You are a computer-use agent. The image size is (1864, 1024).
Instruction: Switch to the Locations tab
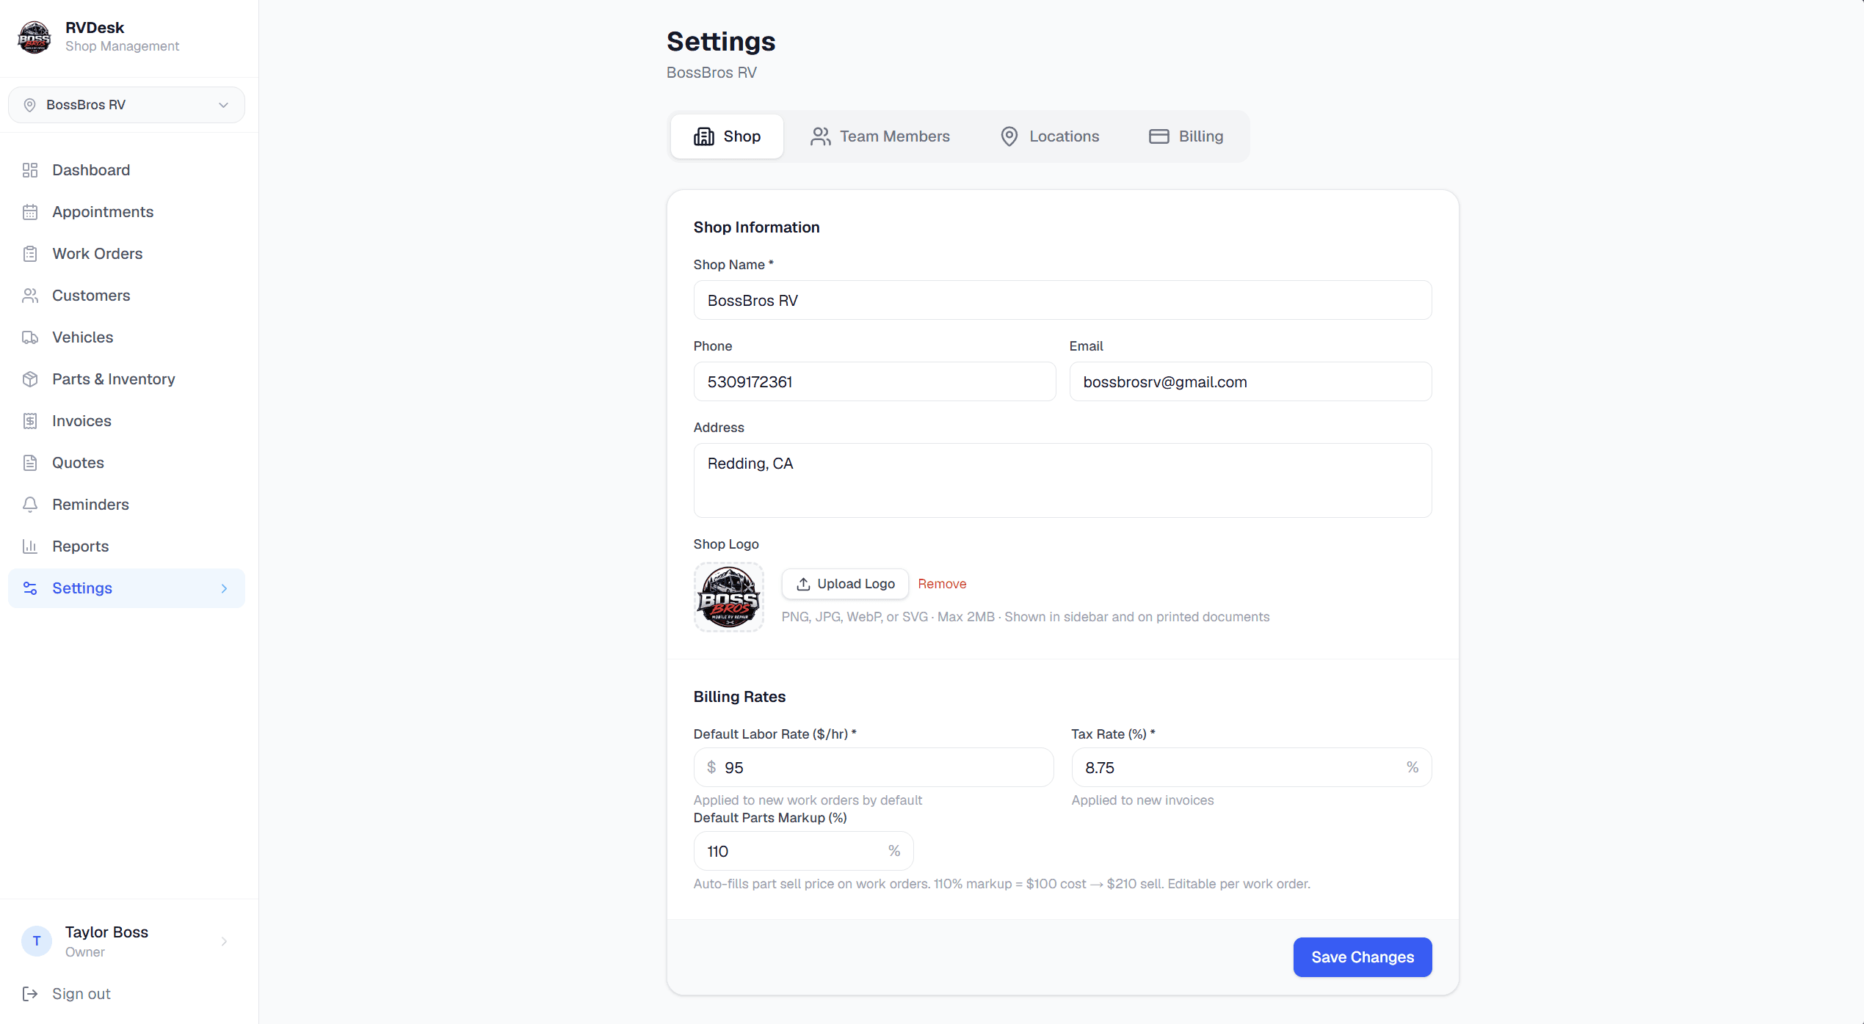coord(1050,136)
